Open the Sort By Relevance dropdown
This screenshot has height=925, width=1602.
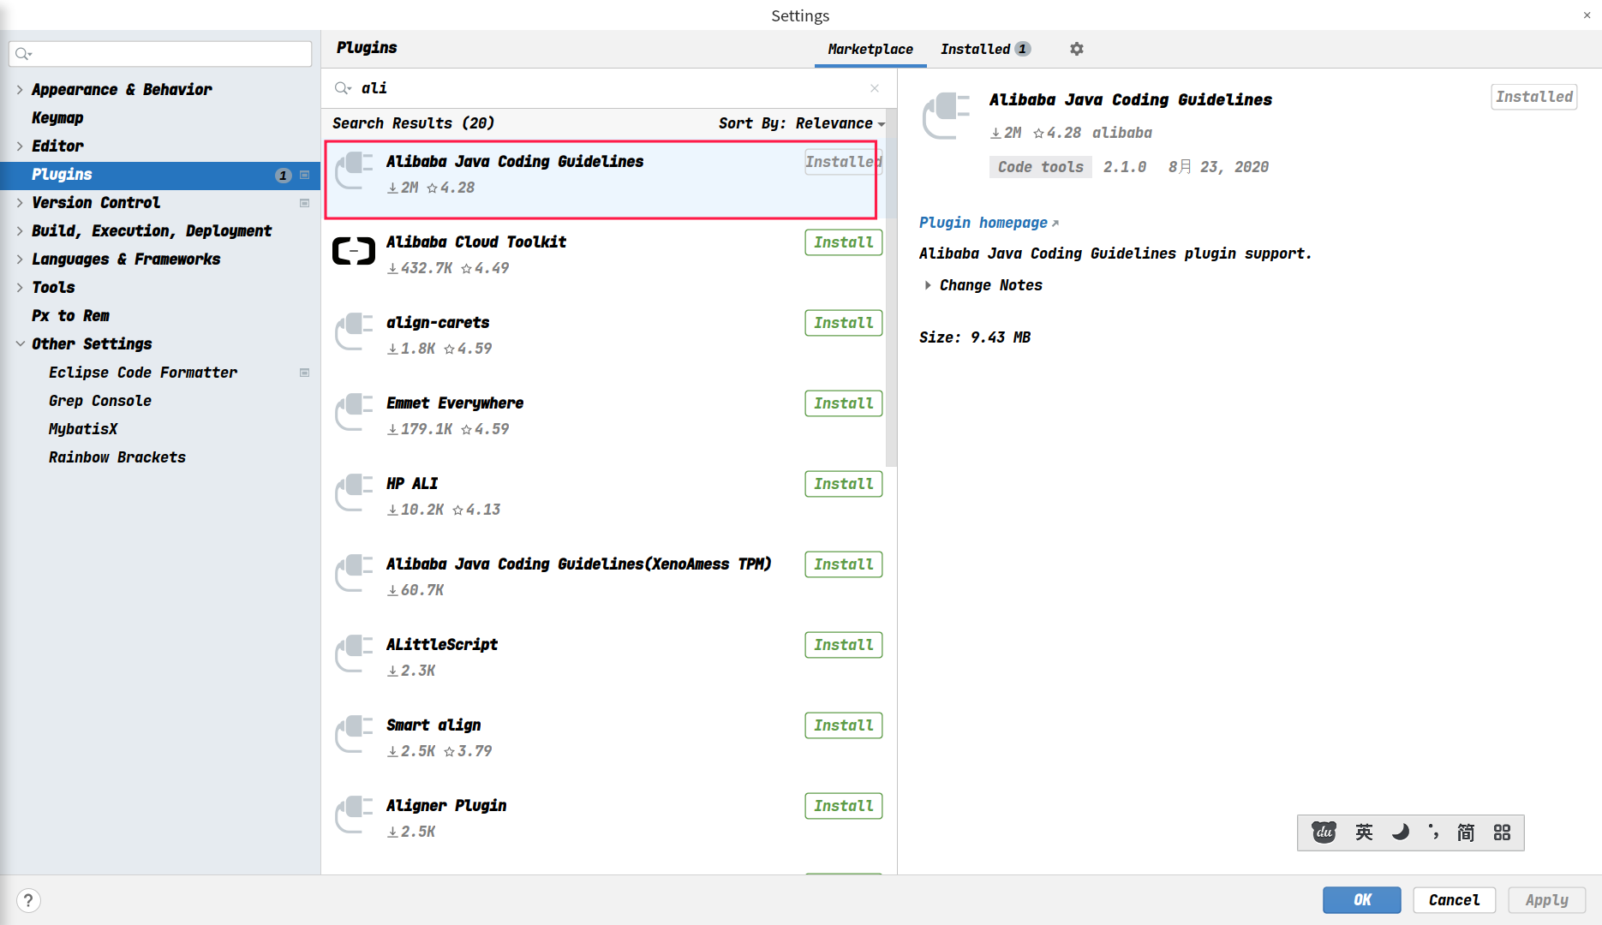[802, 123]
